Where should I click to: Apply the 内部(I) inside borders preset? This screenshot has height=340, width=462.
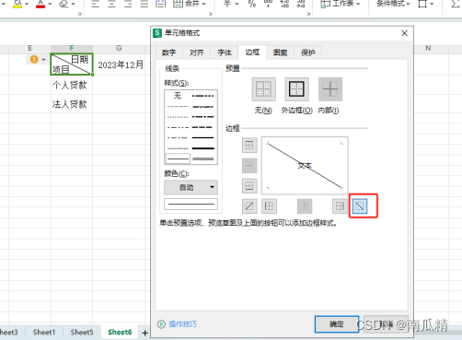[x=330, y=89]
